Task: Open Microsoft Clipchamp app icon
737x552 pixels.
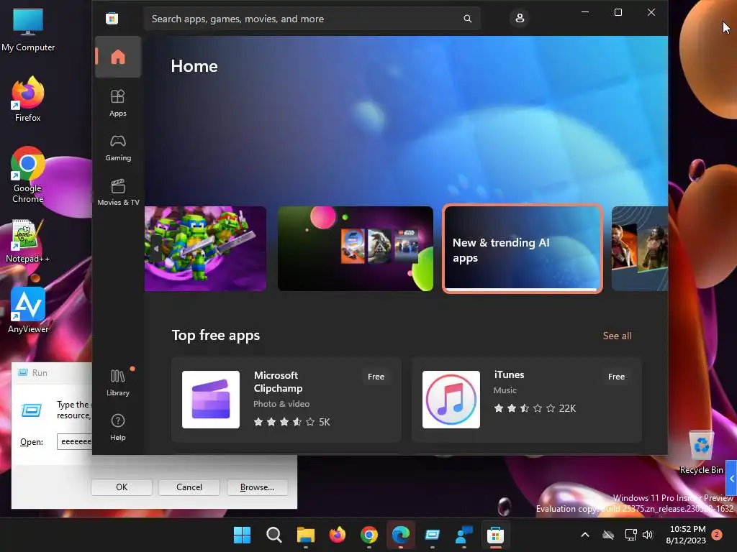Action: click(x=211, y=400)
